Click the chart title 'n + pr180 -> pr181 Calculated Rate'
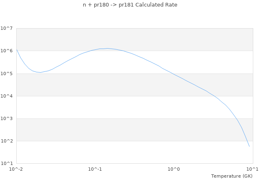This screenshot has width=261, height=196. coord(130,5)
